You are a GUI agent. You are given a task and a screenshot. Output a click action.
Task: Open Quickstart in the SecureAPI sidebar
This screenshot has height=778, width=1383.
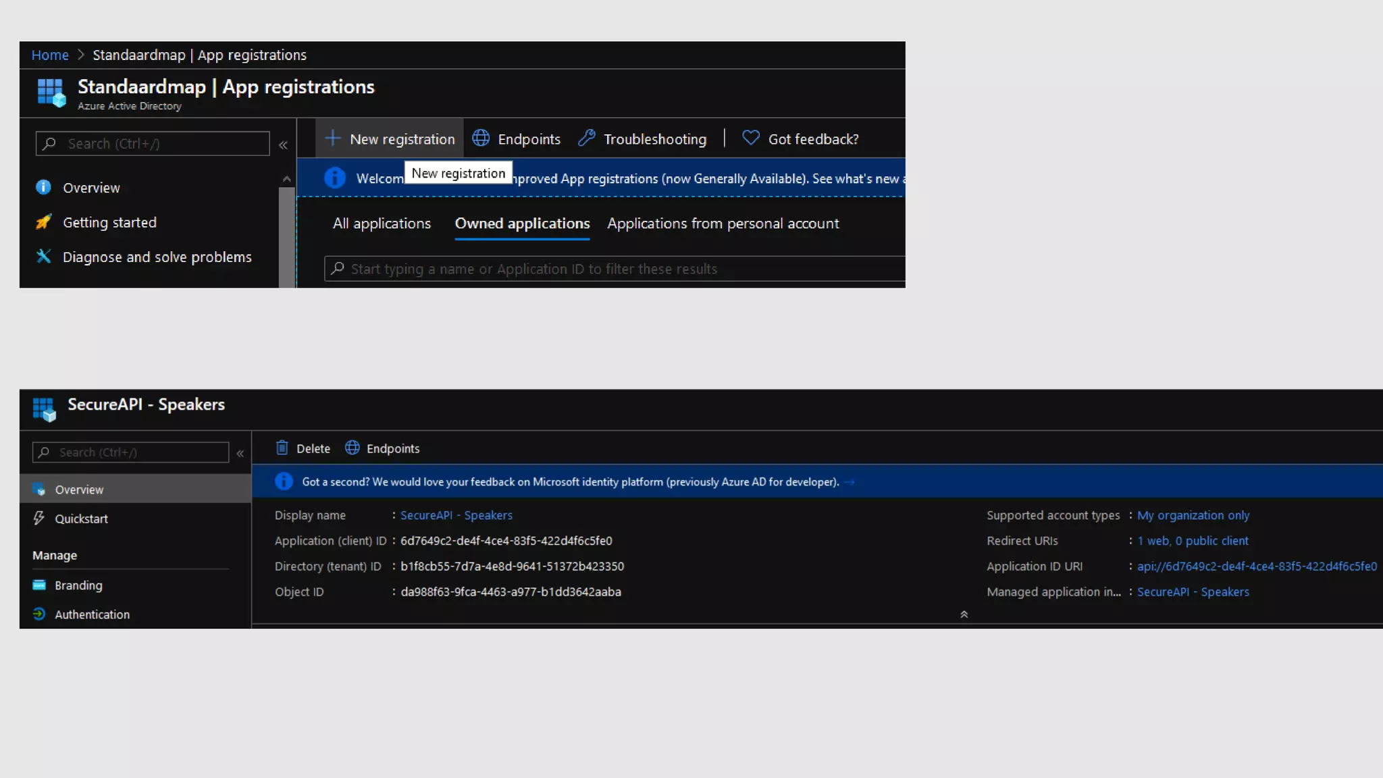pos(81,518)
